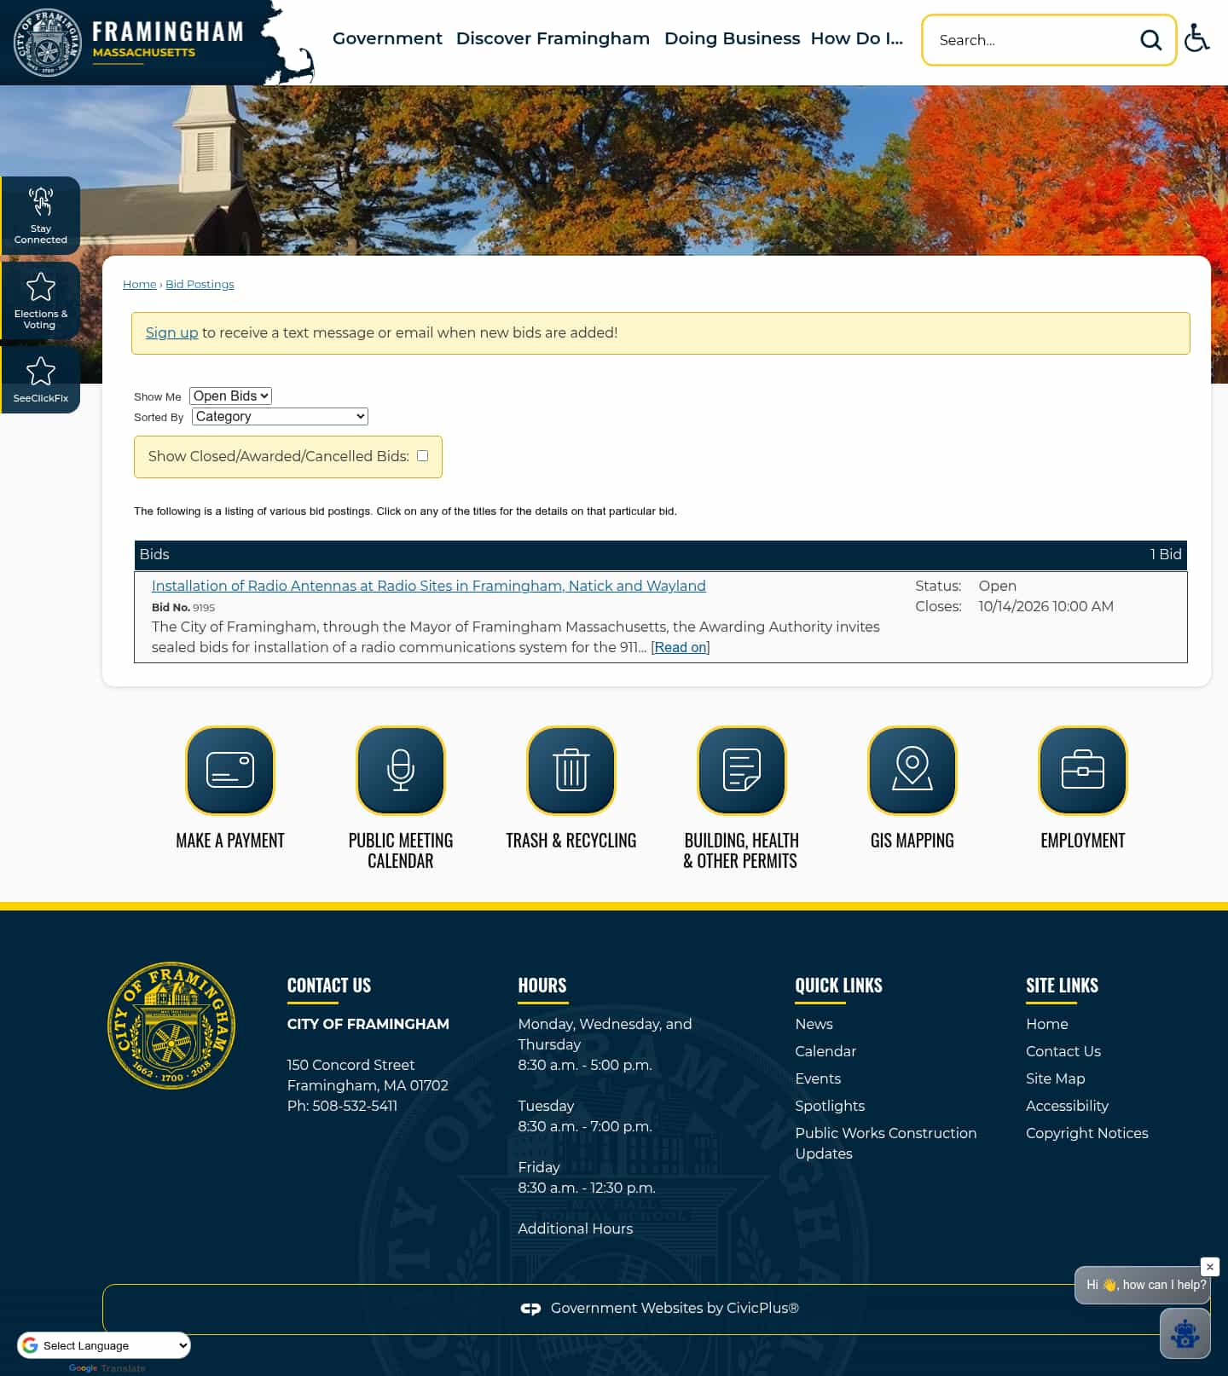The image size is (1228, 1376).
Task: Click the CivicPlus logo icon
Action: (x=530, y=1309)
